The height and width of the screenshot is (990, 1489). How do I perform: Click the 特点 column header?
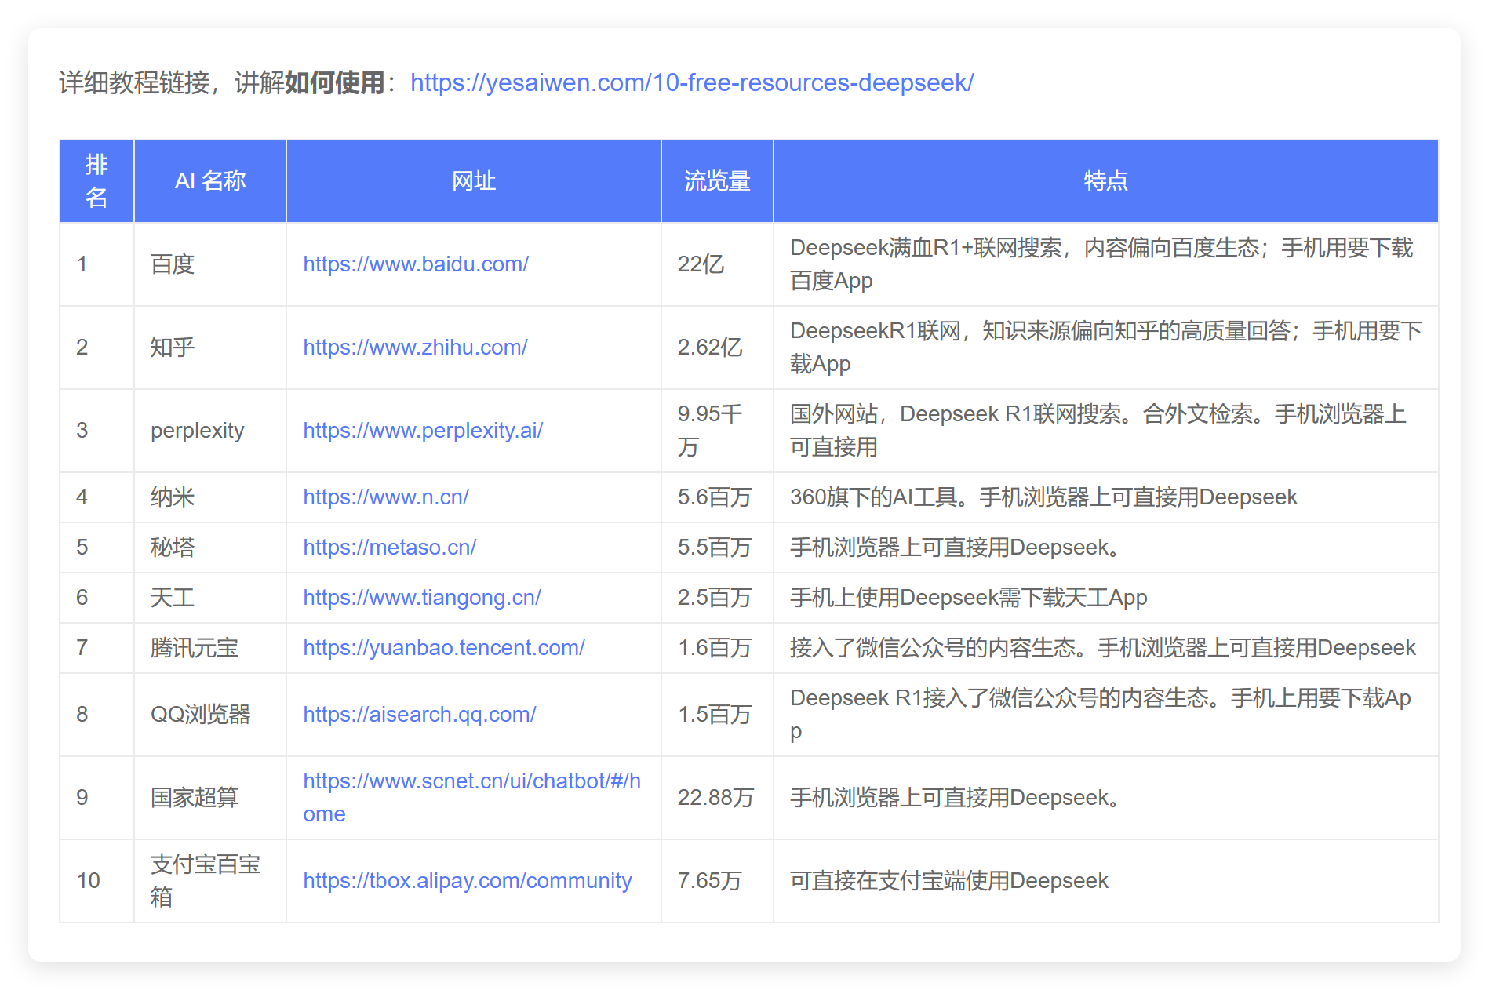coord(1105,181)
